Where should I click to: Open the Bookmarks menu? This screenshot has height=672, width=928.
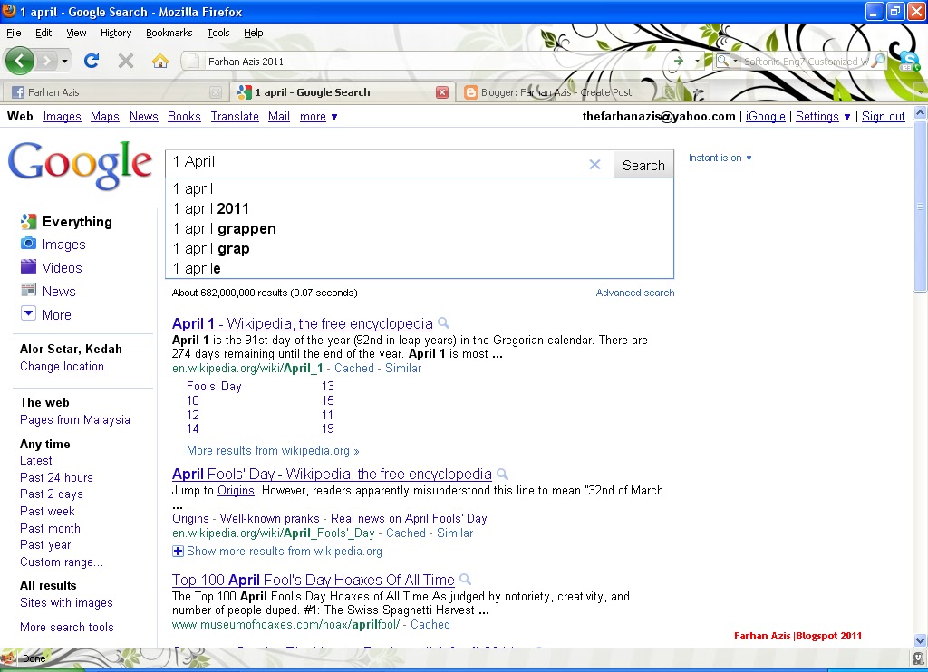169,33
